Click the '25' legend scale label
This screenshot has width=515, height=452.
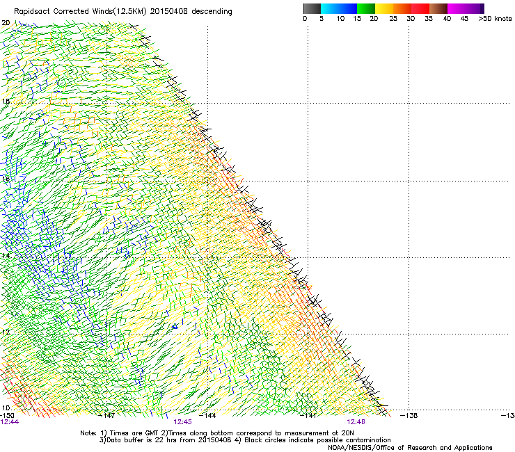(393, 19)
